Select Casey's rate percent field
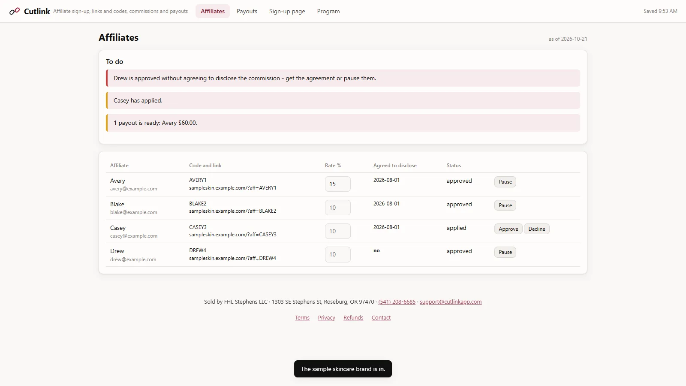Image resolution: width=686 pixels, height=386 pixels. (338, 231)
